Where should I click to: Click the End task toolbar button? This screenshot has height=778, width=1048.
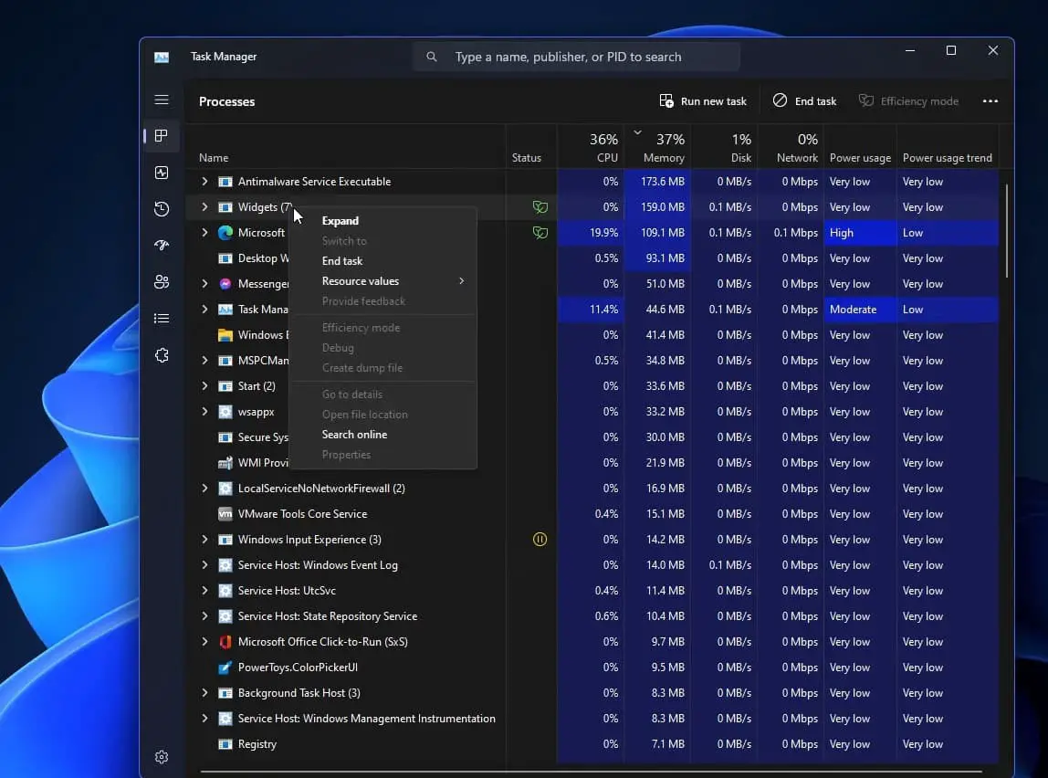(x=804, y=100)
